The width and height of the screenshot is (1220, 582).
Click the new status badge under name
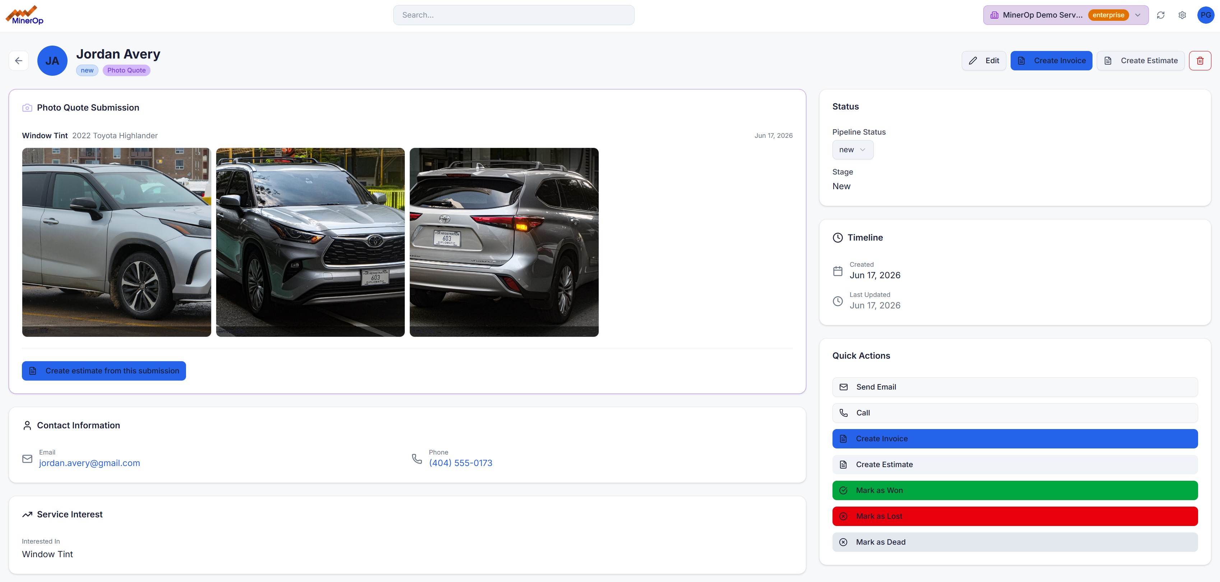click(x=87, y=71)
